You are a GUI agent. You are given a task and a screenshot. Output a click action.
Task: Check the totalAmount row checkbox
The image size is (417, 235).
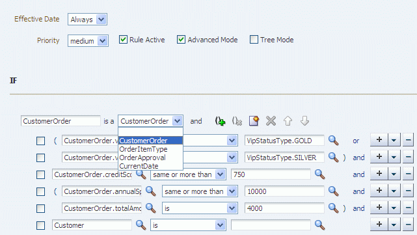point(41,209)
